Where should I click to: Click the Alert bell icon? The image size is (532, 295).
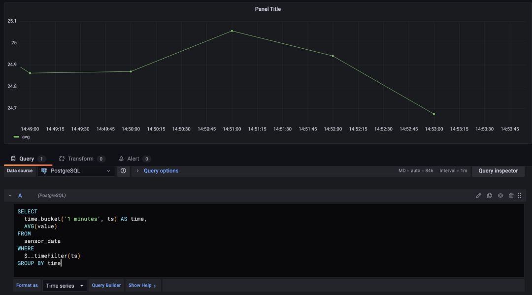121,159
